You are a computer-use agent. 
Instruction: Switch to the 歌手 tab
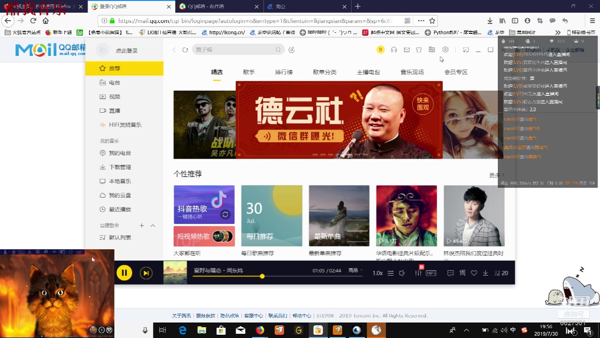point(249,72)
